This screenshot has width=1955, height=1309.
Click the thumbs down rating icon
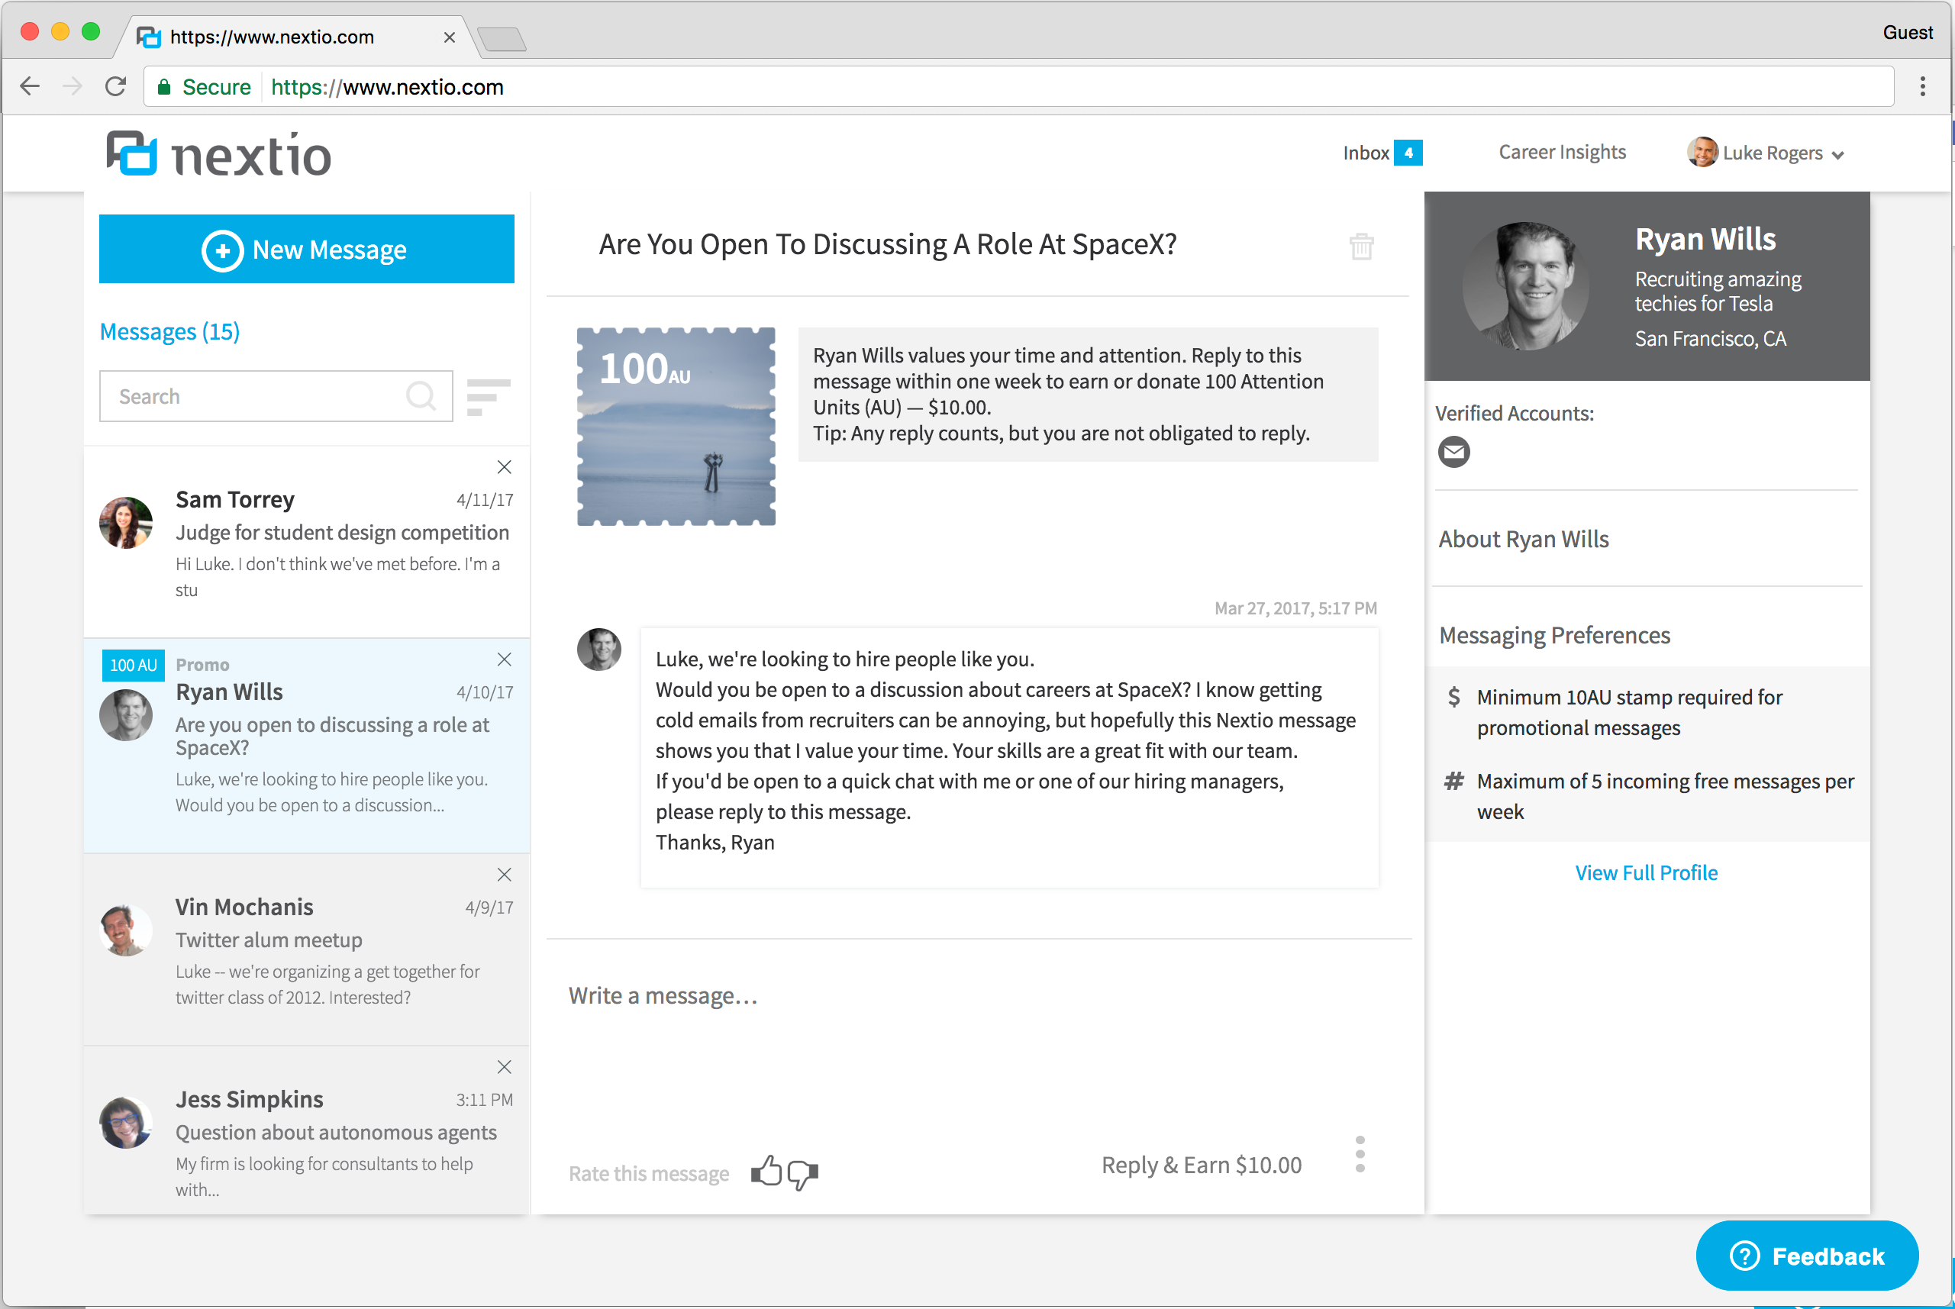pyautogui.click(x=802, y=1174)
